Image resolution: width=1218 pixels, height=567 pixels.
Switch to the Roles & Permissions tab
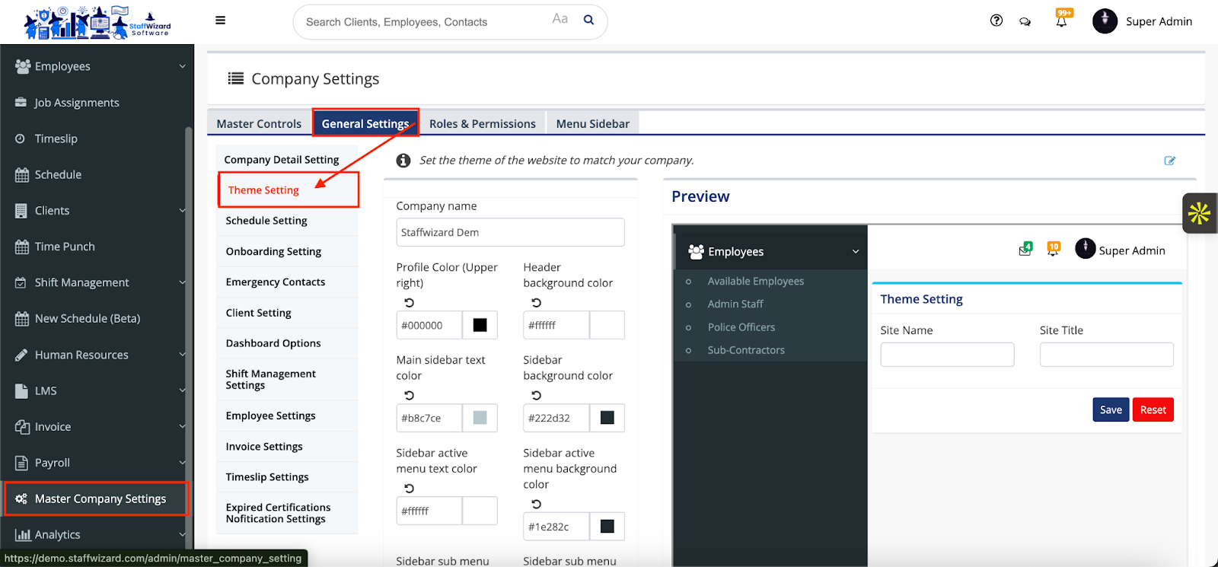tap(482, 124)
